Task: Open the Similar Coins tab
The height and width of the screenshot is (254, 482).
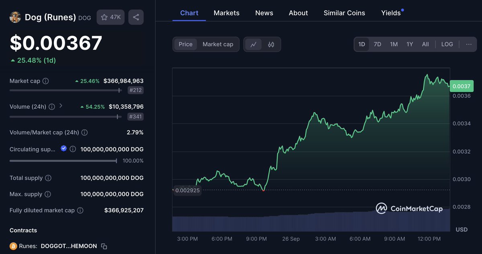Action: [x=344, y=12]
